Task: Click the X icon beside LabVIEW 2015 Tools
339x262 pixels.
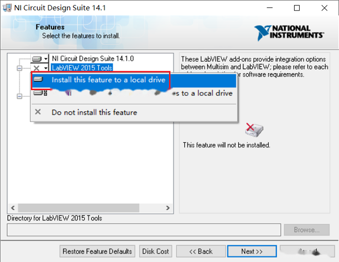Action: tap(36, 68)
